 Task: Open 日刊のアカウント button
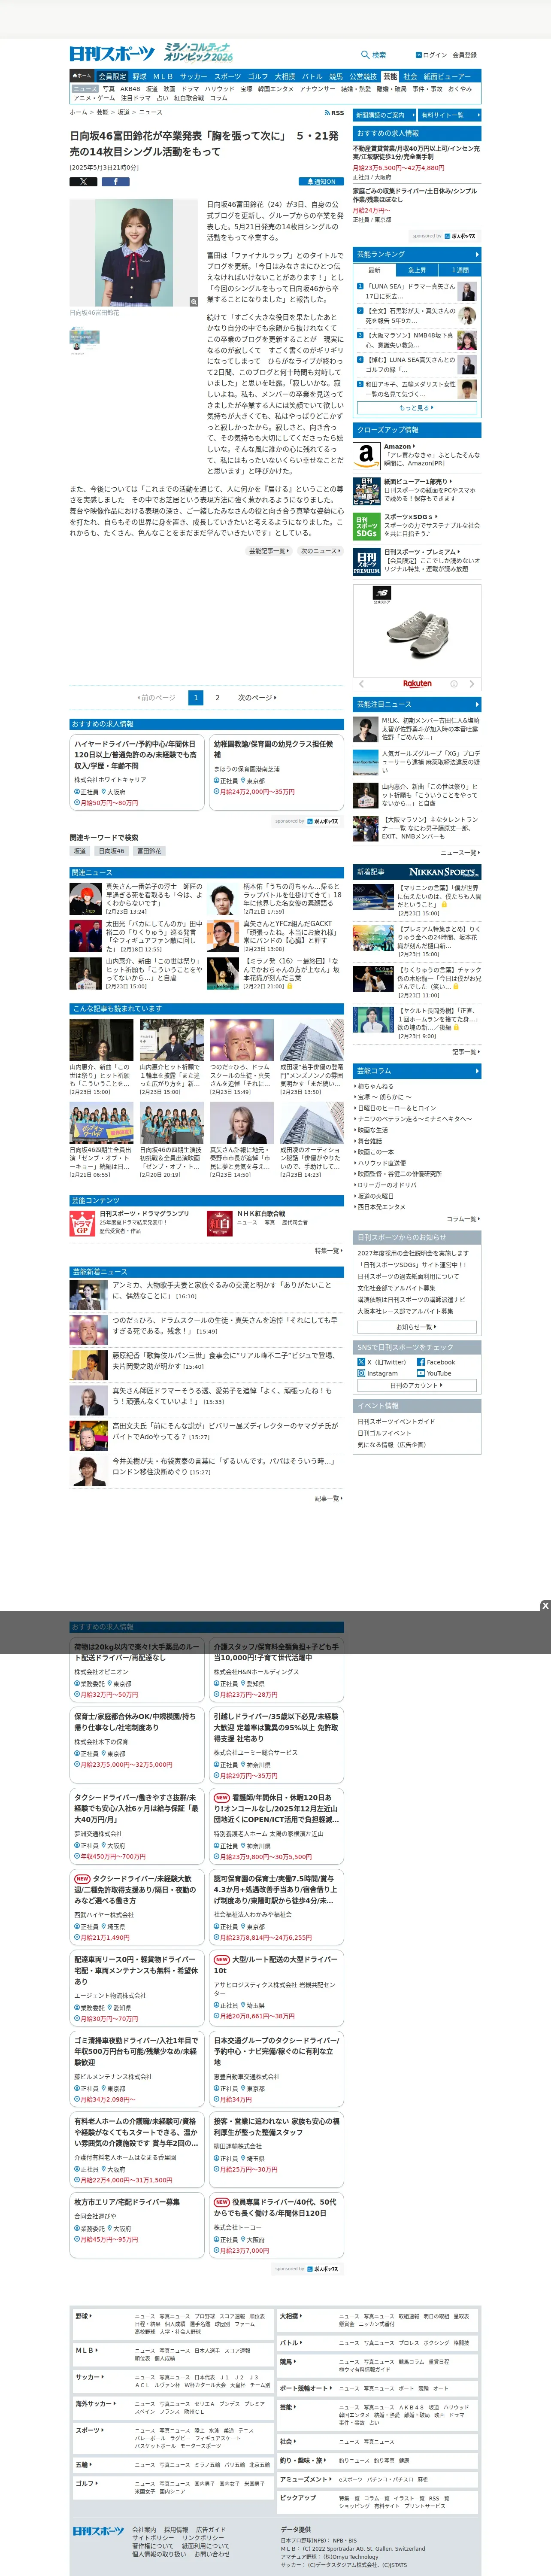click(x=417, y=1385)
